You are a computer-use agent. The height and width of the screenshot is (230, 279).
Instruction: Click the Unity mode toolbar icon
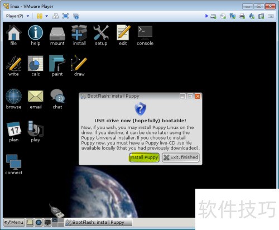(x=76, y=16)
